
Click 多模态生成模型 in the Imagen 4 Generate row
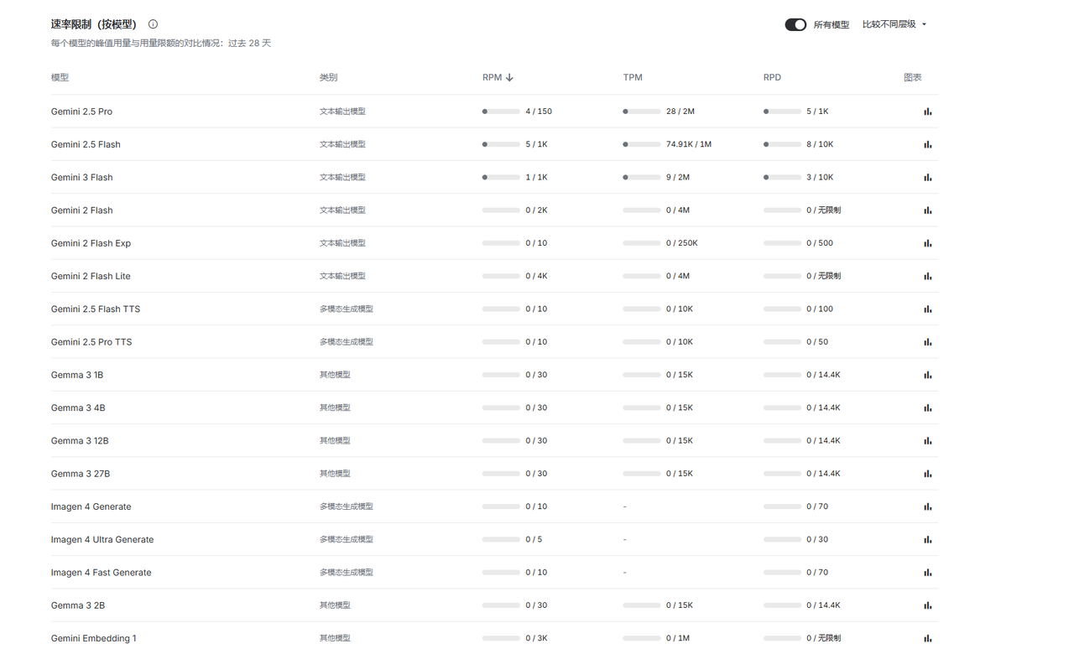(347, 506)
